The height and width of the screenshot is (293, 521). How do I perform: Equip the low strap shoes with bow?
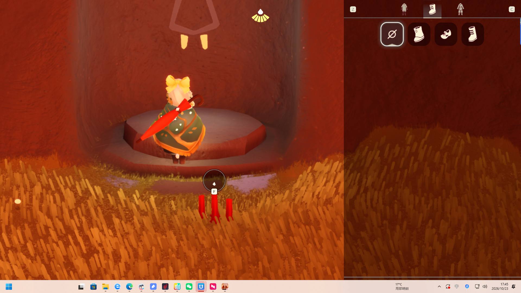click(446, 34)
